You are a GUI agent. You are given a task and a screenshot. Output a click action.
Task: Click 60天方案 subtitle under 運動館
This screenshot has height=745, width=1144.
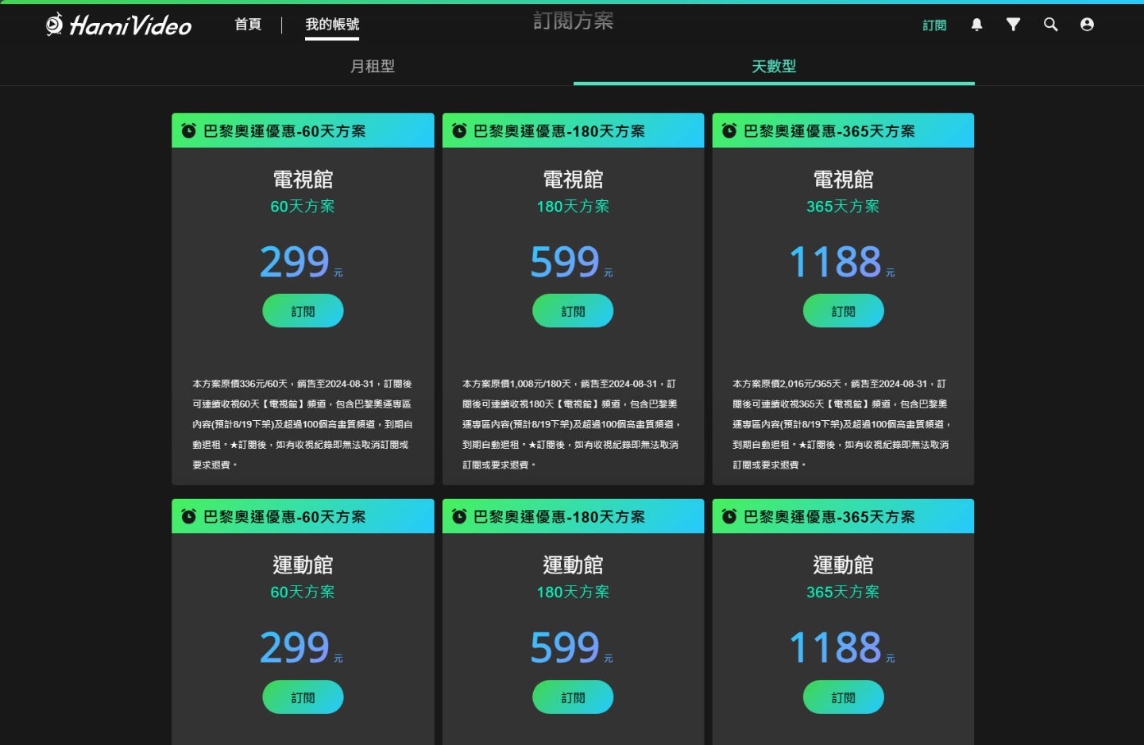click(x=303, y=592)
